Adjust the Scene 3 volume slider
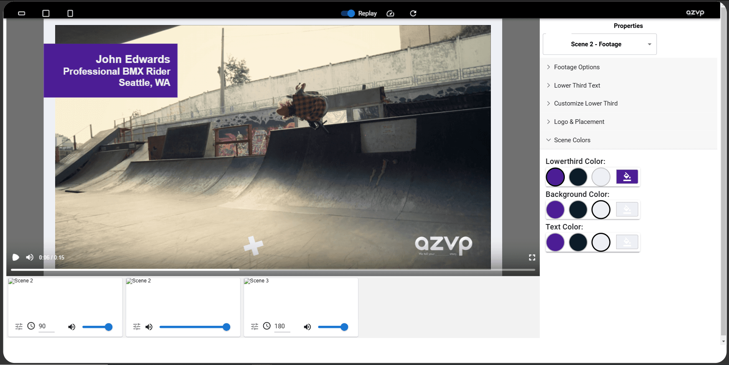The height and width of the screenshot is (365, 729). tap(333, 327)
